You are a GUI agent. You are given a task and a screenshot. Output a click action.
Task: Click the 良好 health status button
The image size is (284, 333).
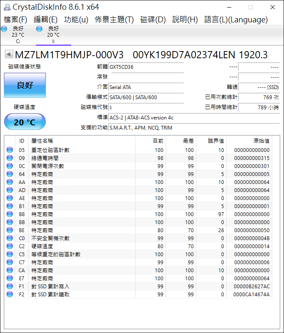click(x=25, y=85)
